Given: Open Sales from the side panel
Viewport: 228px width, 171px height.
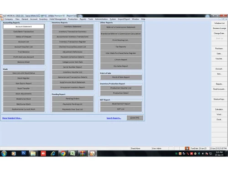Looking at the screenshot, I should point(219,53).
